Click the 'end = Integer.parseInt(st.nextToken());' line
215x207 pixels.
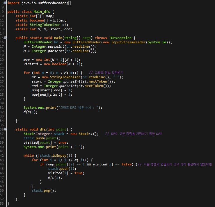tap(71, 86)
